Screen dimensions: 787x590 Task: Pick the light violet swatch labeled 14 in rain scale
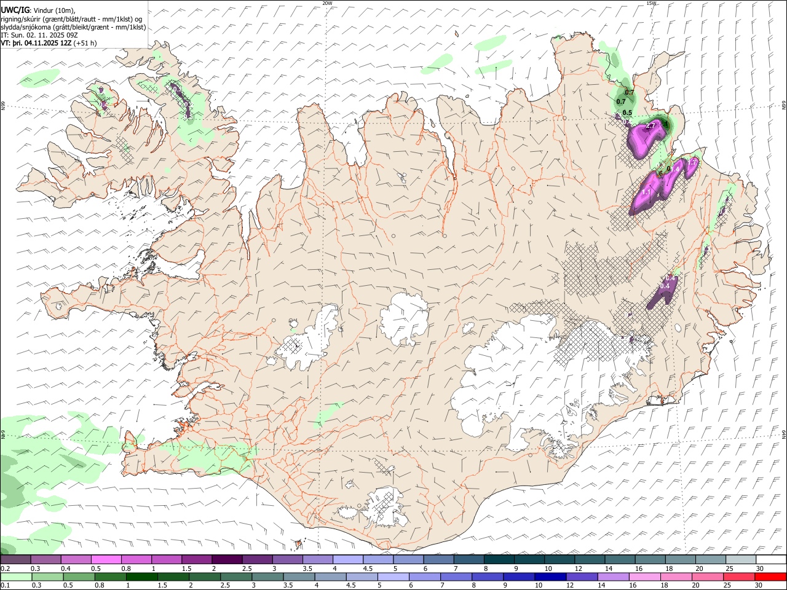[x=612, y=577]
